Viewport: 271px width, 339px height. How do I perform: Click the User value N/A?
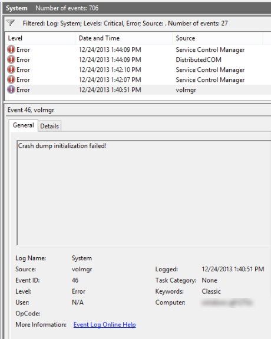(x=78, y=303)
